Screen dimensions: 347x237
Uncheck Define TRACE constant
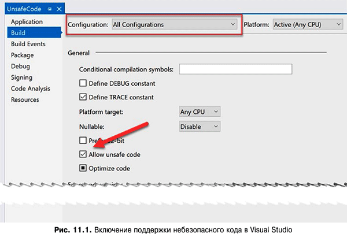tap(83, 97)
